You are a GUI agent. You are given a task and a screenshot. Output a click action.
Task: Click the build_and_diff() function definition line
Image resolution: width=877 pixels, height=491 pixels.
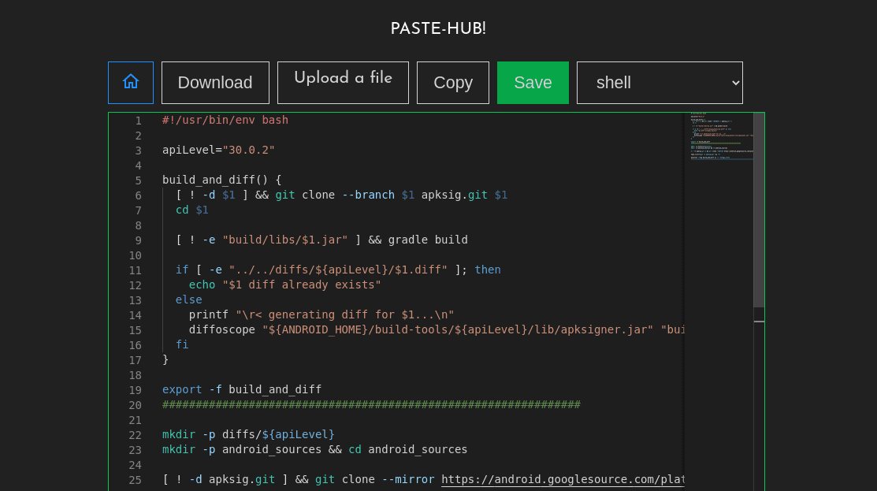221,180
